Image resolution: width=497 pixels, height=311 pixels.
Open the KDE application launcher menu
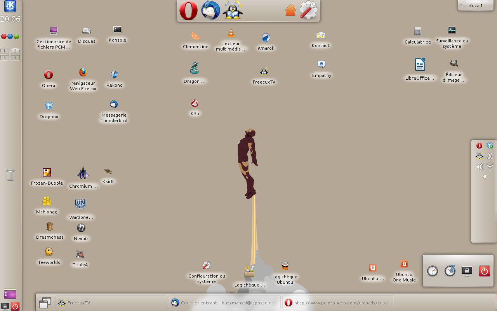10,6
